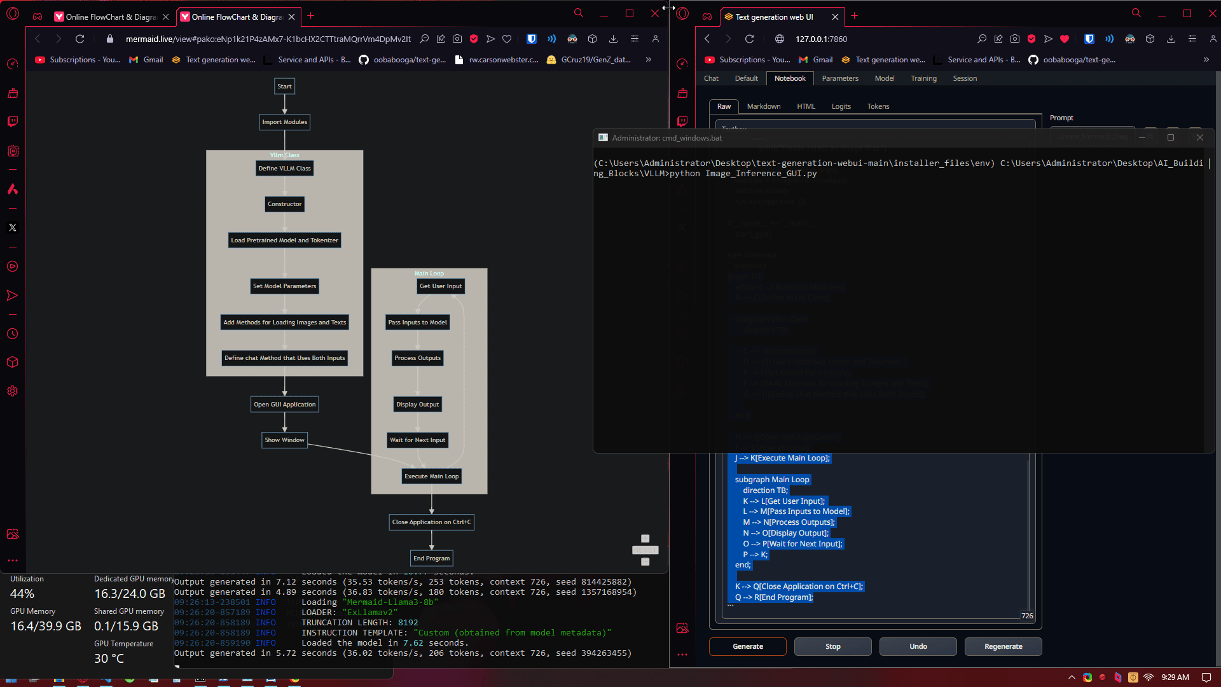Select the HTML output tab
The height and width of the screenshot is (687, 1221).
[806, 106]
